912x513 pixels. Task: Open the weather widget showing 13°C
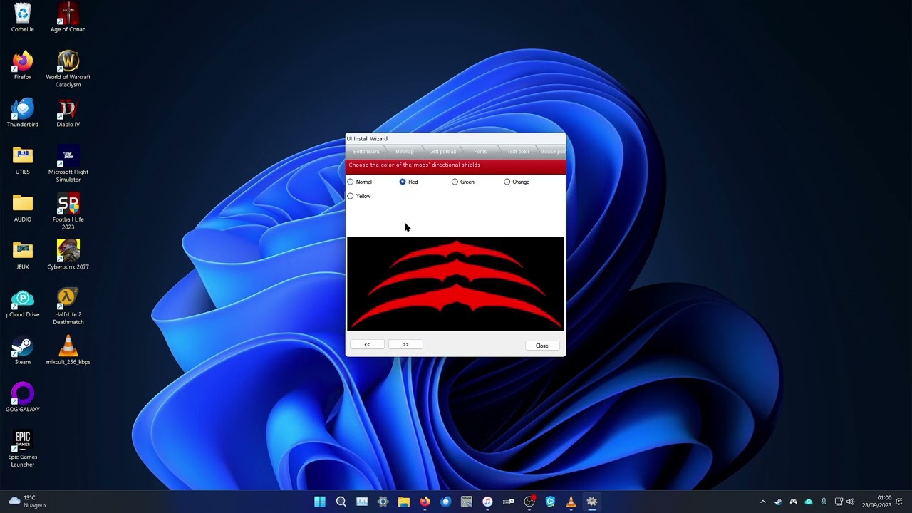28,502
